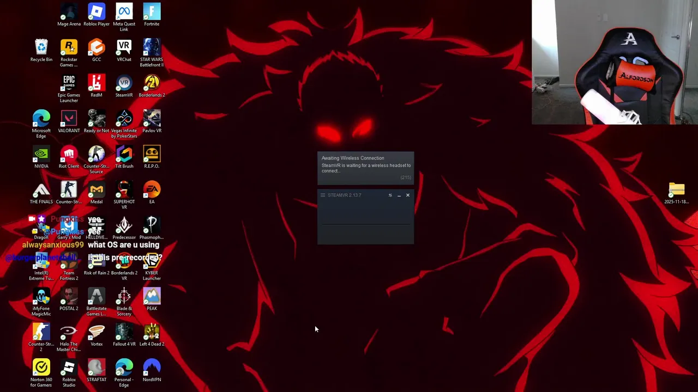The width and height of the screenshot is (698, 392).
Task: Select the EA app icon
Action: (x=152, y=193)
